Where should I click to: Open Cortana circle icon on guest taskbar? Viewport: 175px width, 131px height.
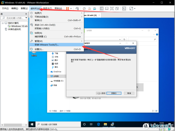(84, 124)
